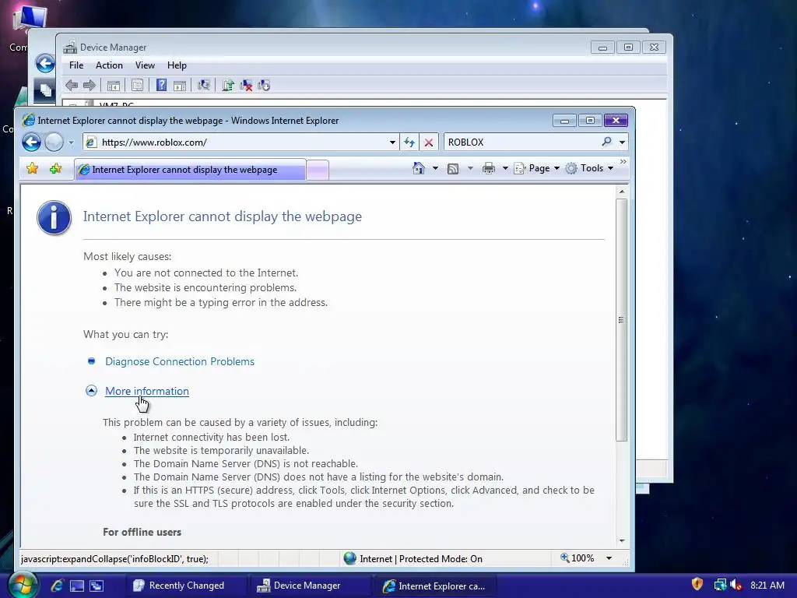Click the vertical scrollbar thumb
The height and width of the screenshot is (598, 797).
621,320
